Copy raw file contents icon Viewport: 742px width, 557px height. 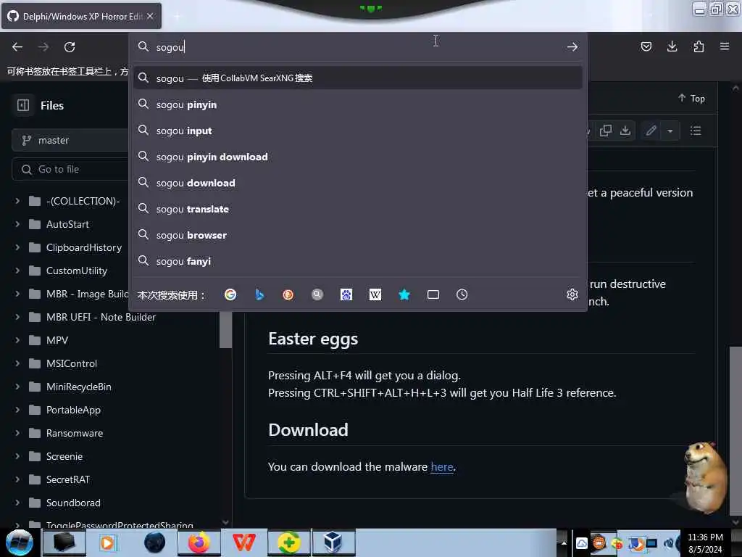(x=606, y=131)
